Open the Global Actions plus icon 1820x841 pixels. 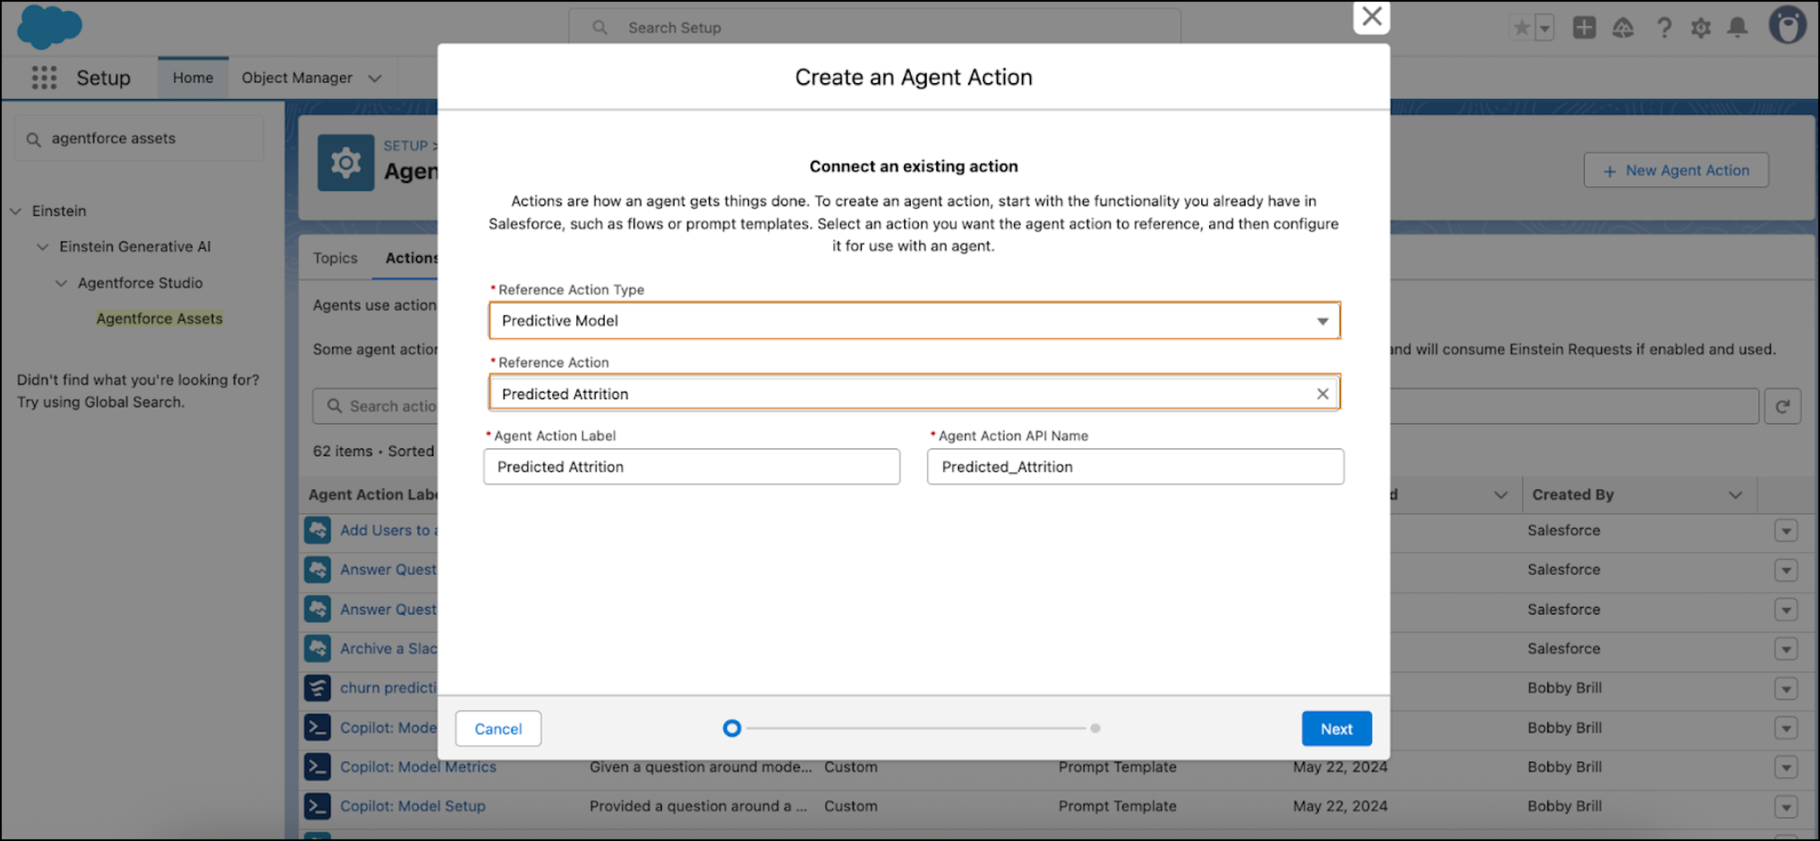(1584, 28)
